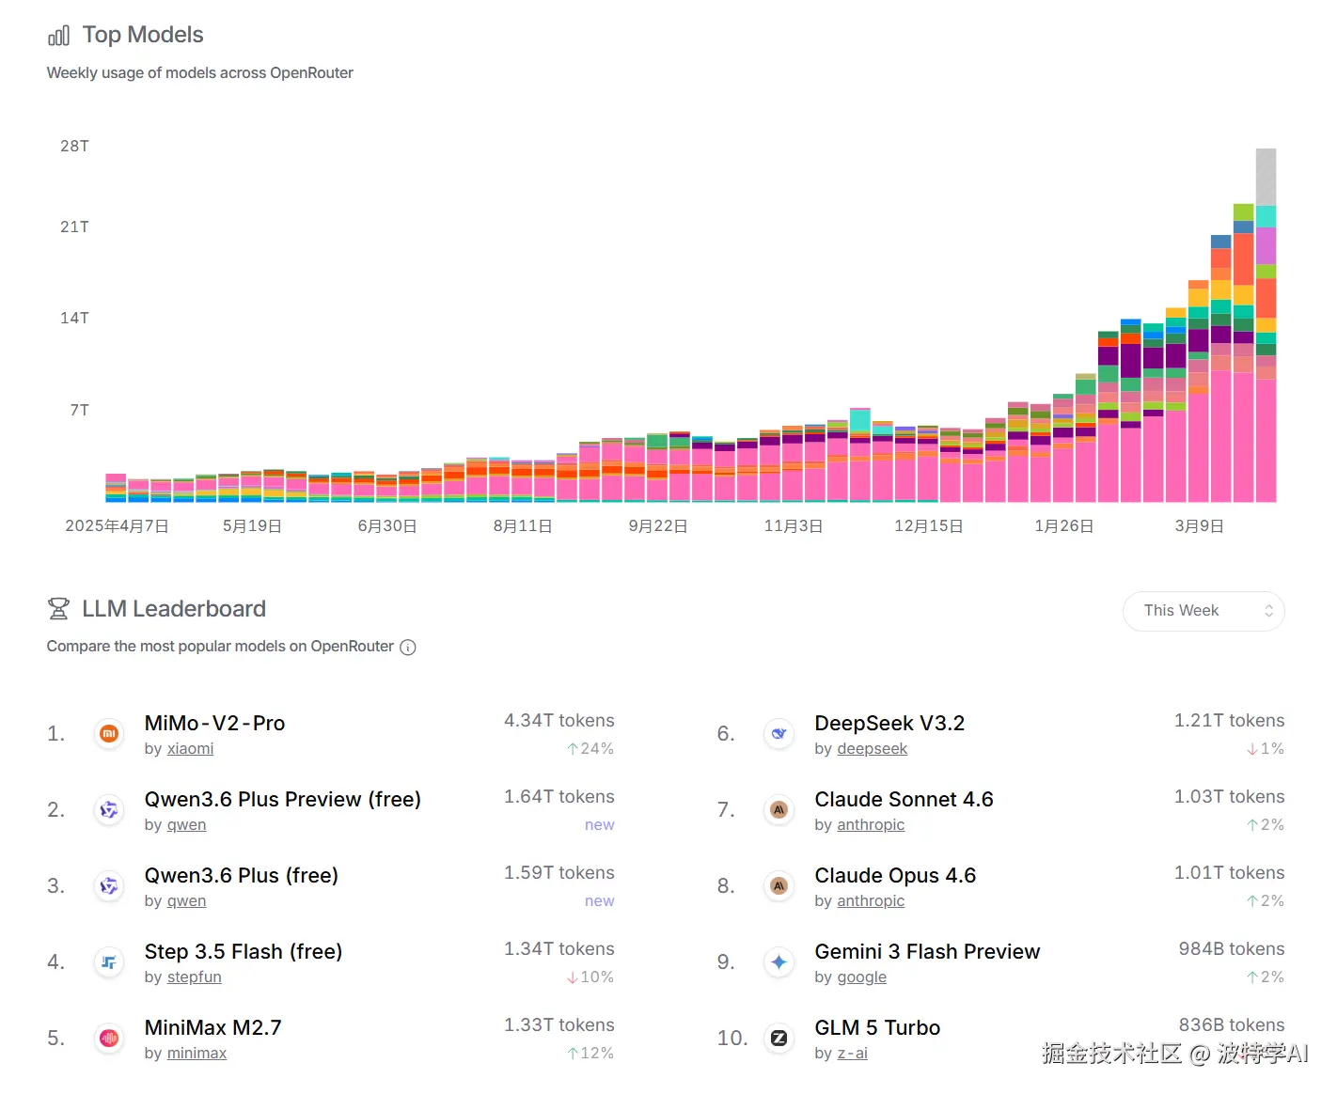1337x1094 pixels.
Task: Open the This Week time range dropdown
Action: tap(1203, 611)
